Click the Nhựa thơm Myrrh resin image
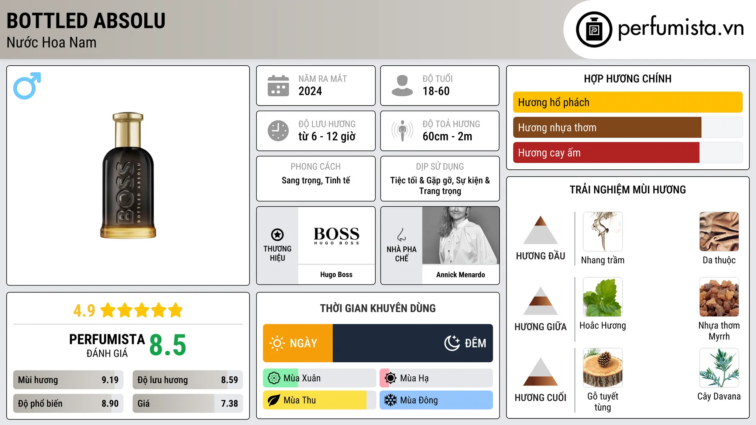756x425 pixels. coord(719,297)
